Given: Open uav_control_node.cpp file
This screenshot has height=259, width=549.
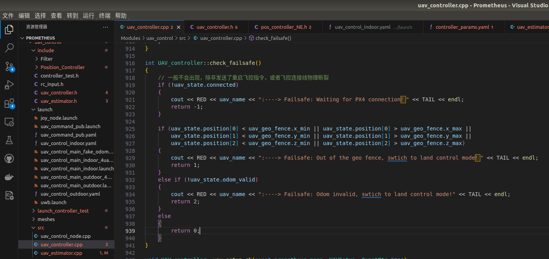Looking at the screenshot, I should click(66, 236).
